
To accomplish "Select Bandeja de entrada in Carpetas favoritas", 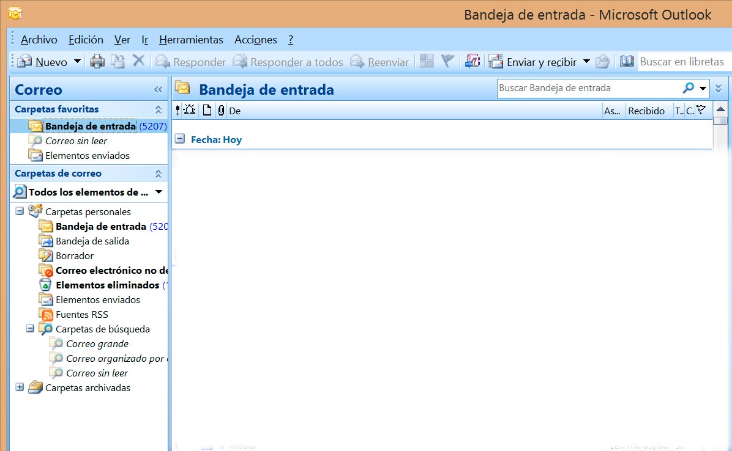I will (x=89, y=127).
